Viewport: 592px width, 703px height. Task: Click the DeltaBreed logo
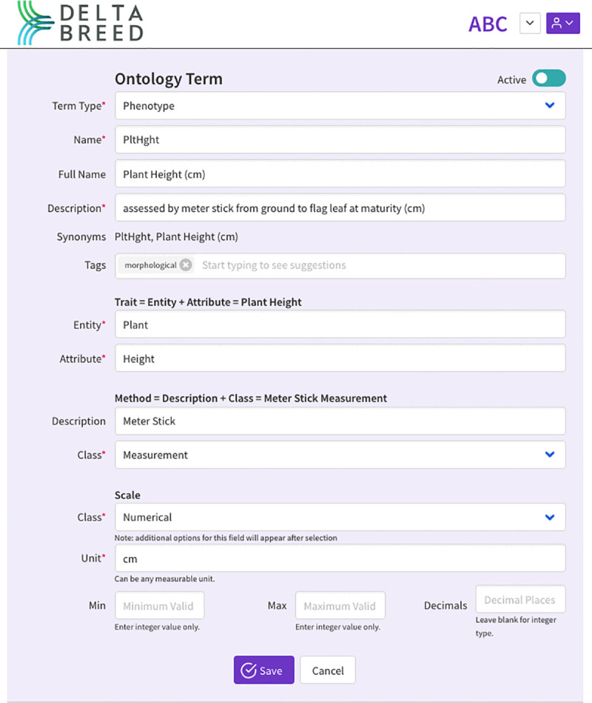tap(80, 23)
